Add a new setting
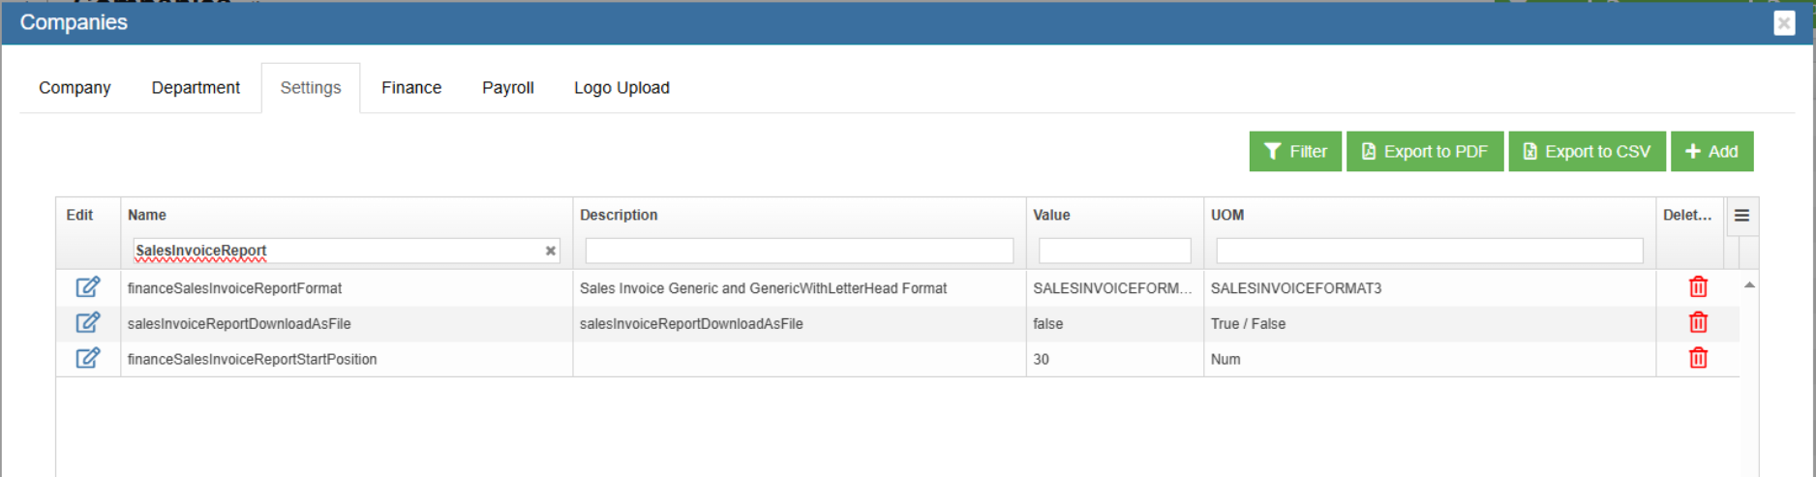This screenshot has width=1816, height=477. point(1711,152)
